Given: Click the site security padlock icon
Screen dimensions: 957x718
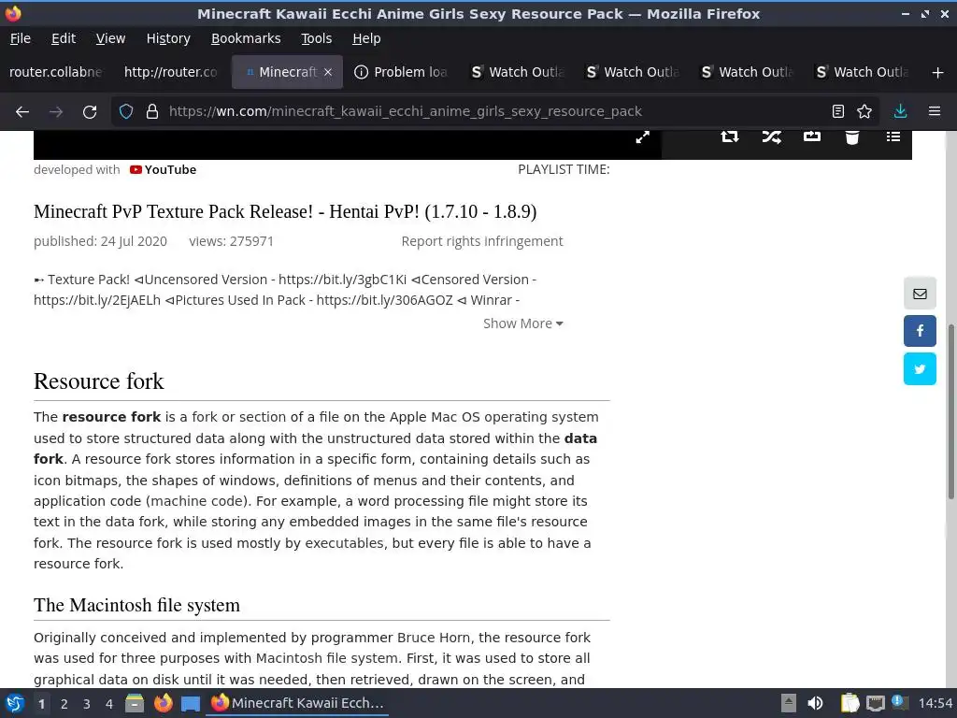Looking at the screenshot, I should pos(152,112).
